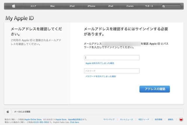Click the パスワード input field

(x=112, y=71)
